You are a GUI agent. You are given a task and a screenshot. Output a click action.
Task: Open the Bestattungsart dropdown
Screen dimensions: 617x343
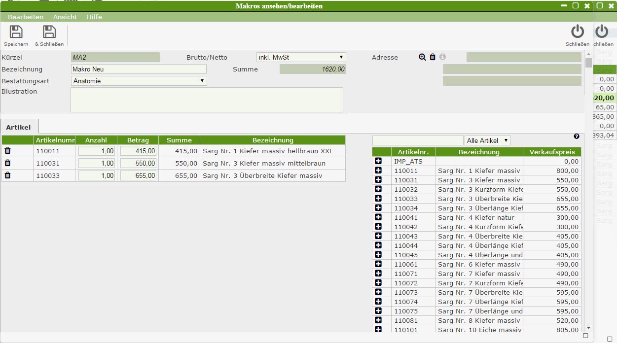click(139, 81)
